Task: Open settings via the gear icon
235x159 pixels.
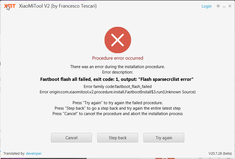Action: (x=218, y=6)
